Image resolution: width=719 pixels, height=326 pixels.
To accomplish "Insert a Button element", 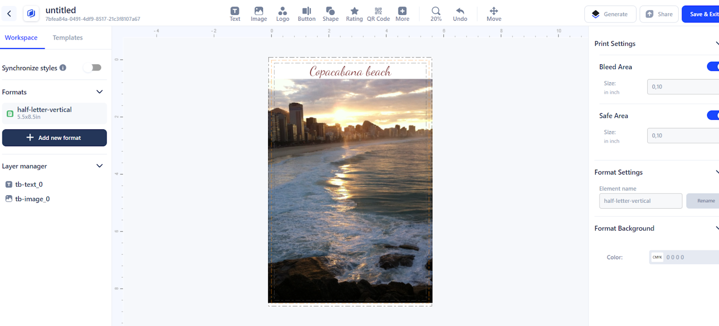I will tap(307, 14).
